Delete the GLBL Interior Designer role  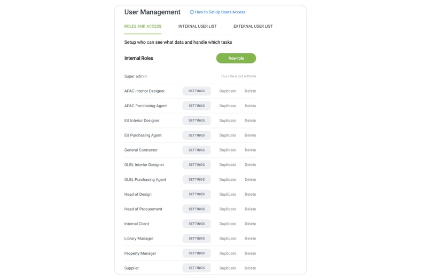[250, 165]
